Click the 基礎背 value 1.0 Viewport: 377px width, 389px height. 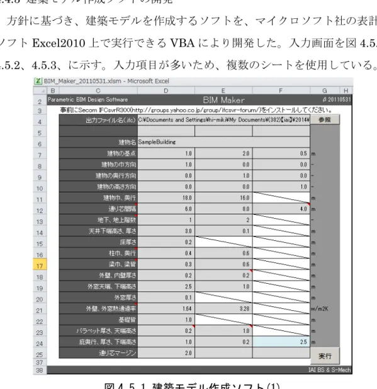[166, 320]
